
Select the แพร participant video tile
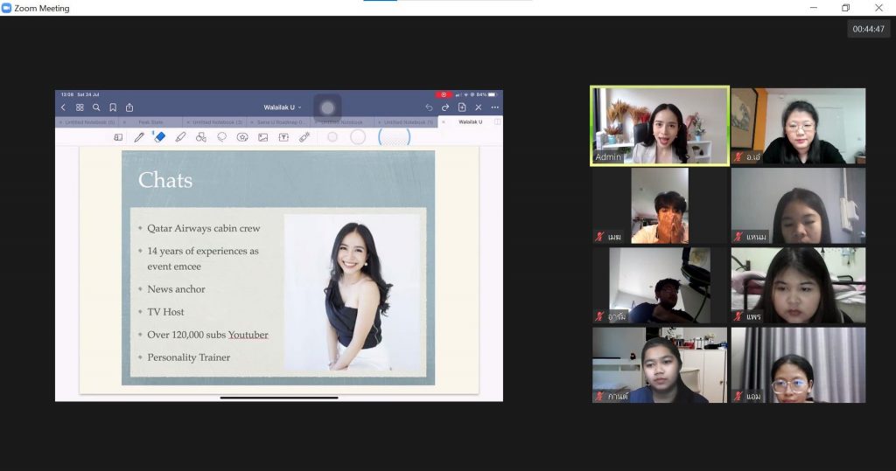point(798,286)
